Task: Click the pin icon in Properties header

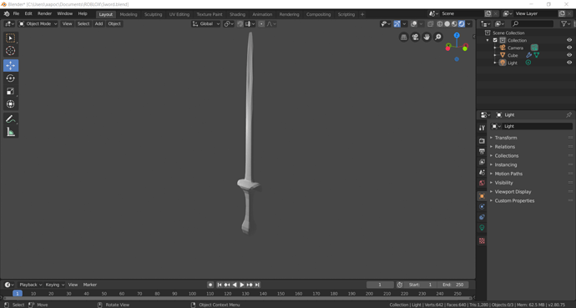Action: click(568, 115)
